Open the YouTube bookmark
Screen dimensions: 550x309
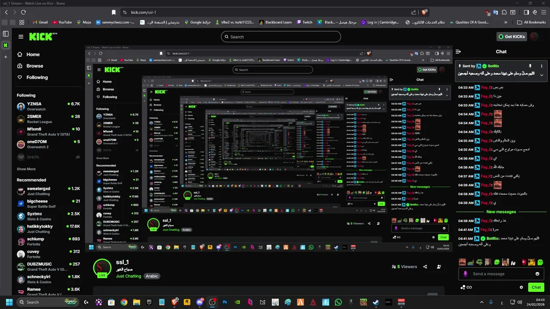click(62, 22)
